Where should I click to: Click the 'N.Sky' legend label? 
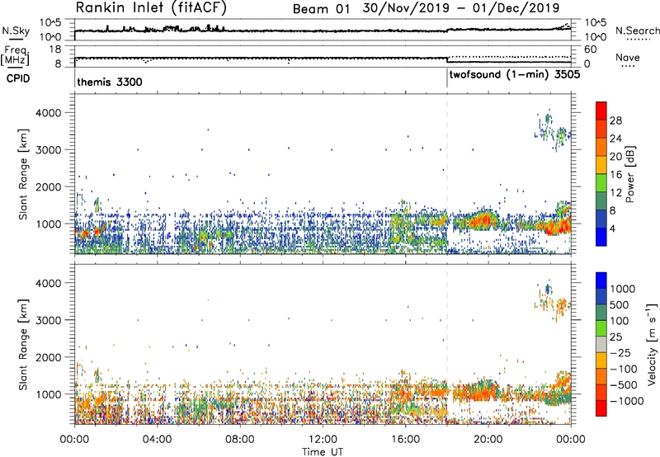tap(16, 31)
